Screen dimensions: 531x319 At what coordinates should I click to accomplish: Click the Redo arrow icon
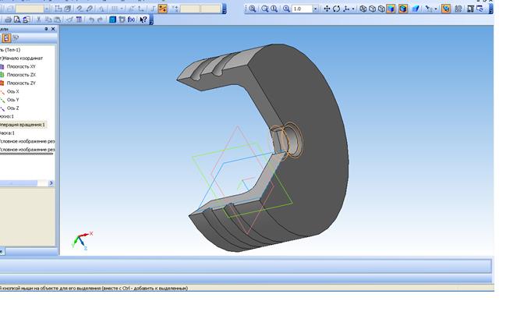101,19
